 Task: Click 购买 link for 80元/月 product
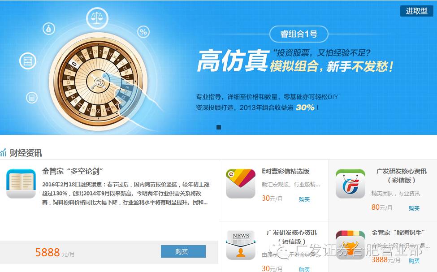pos(414,208)
